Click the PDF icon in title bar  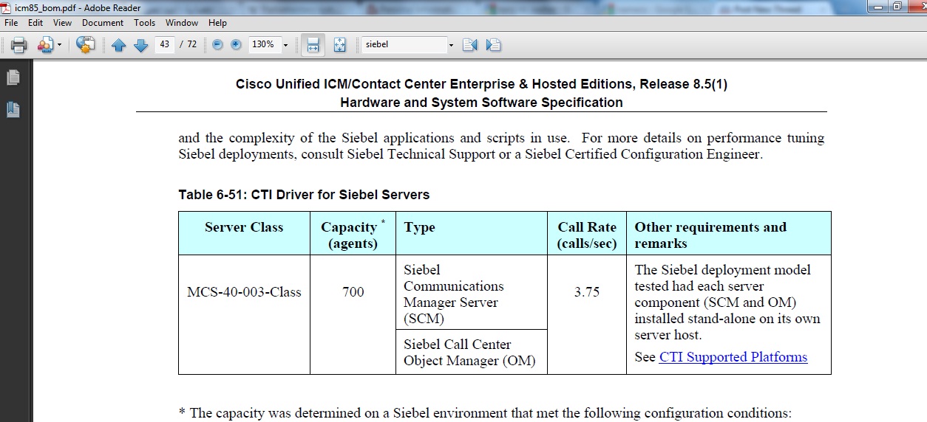(7, 7)
